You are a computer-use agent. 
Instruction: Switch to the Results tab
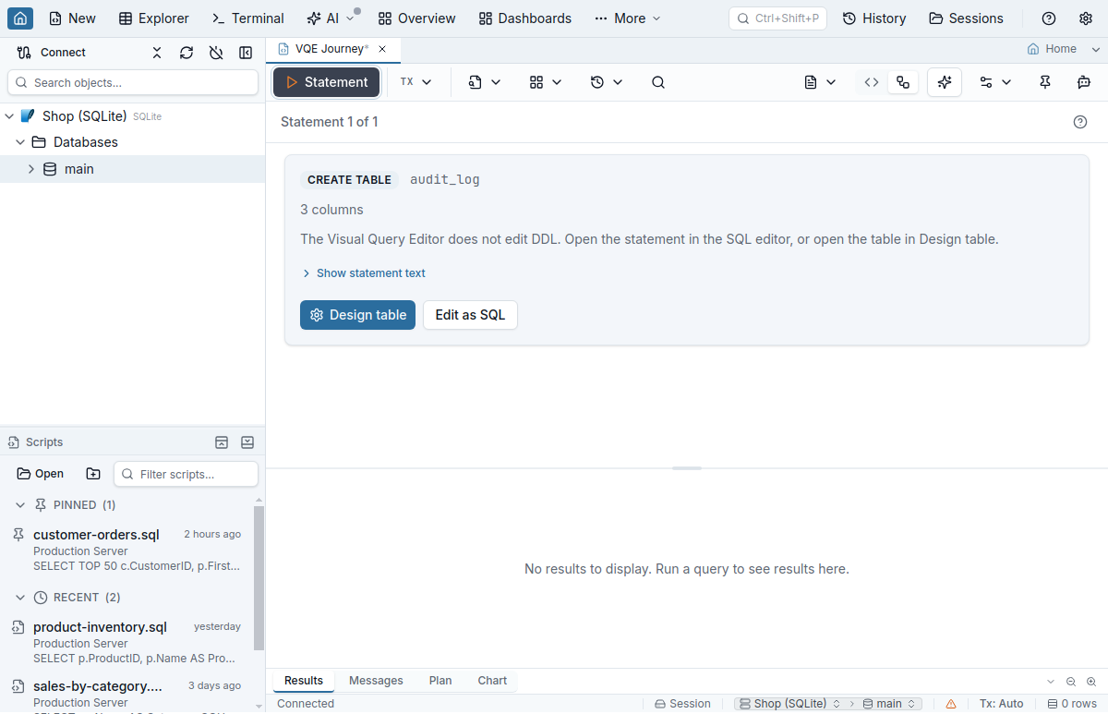point(304,681)
